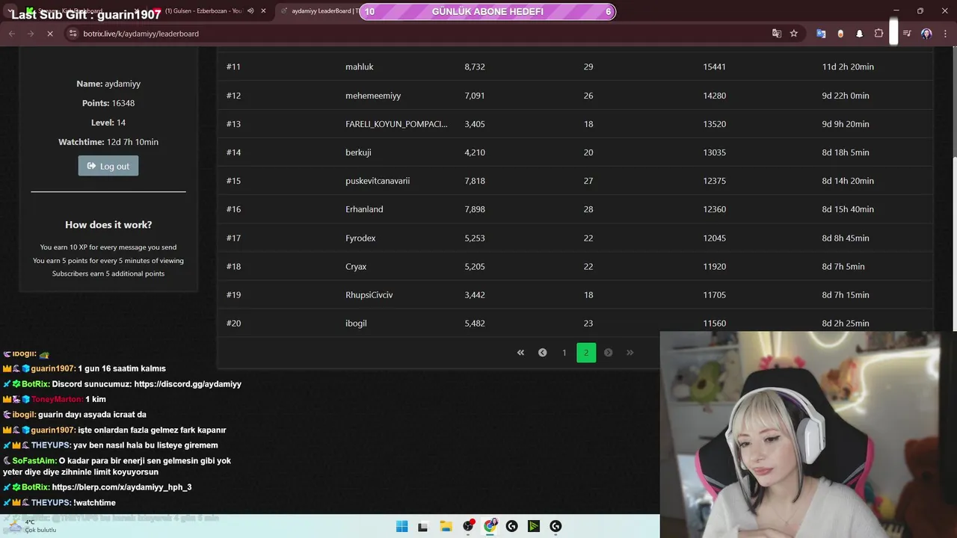Click username RhupsiCivciv in rank 19
957x538 pixels.
[x=369, y=295]
